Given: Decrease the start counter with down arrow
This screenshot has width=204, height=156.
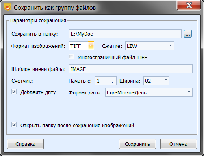Looking at the screenshot, I should (113, 82).
